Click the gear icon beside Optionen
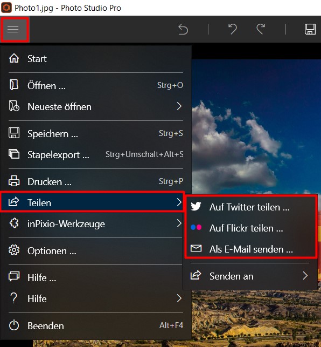 (14, 250)
